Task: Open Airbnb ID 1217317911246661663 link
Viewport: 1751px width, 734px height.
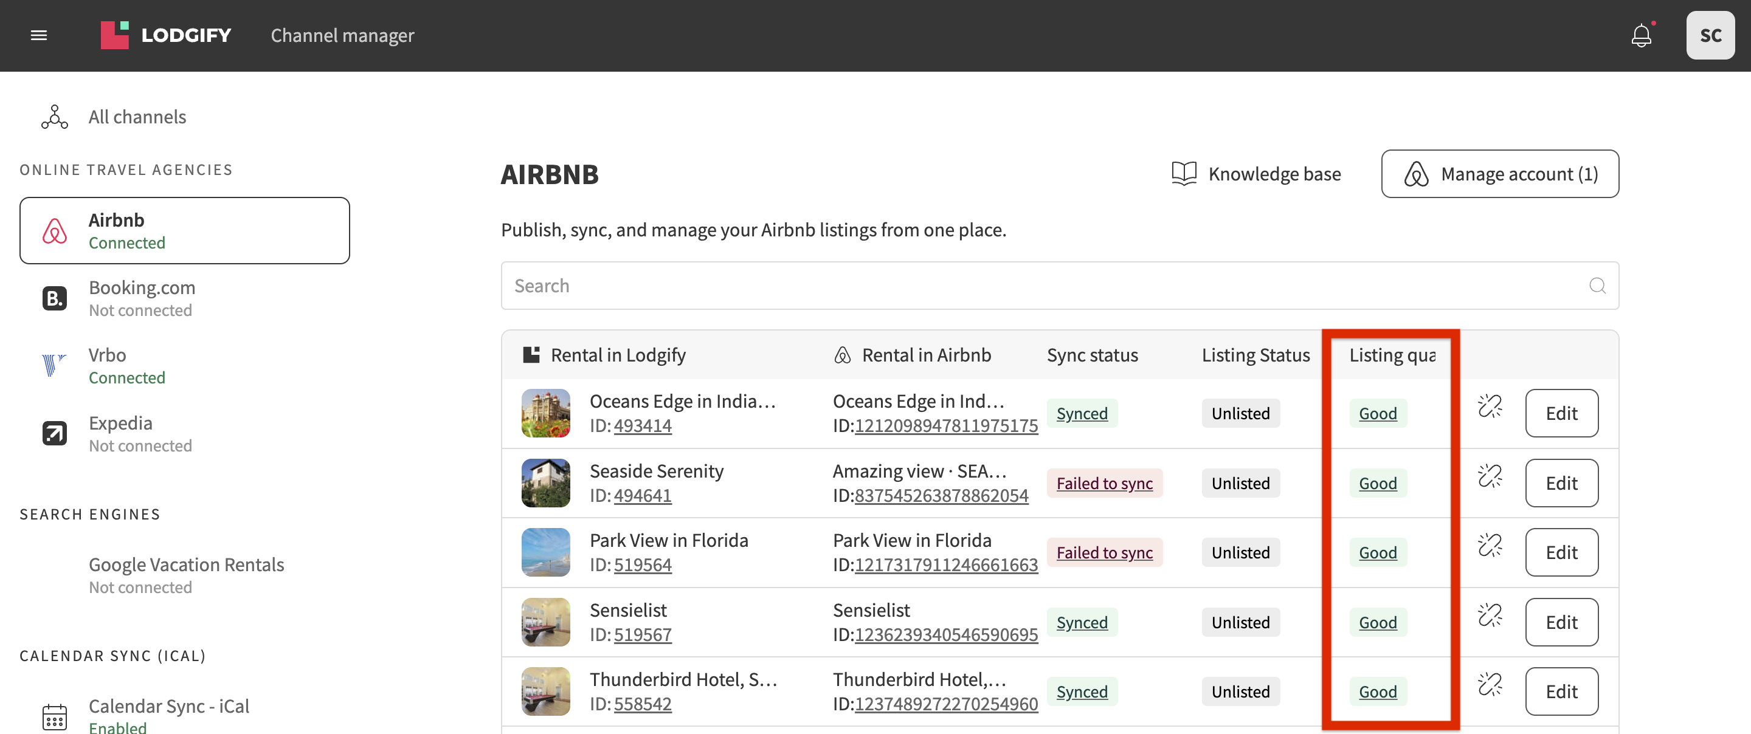Action: click(946, 566)
